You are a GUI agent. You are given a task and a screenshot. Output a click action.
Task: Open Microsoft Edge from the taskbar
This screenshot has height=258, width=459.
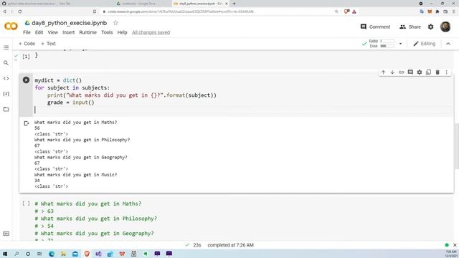click(52, 254)
